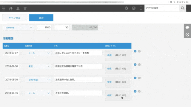Click the calculated subtotal 45,000 field

pyautogui.click(x=85, y=27)
